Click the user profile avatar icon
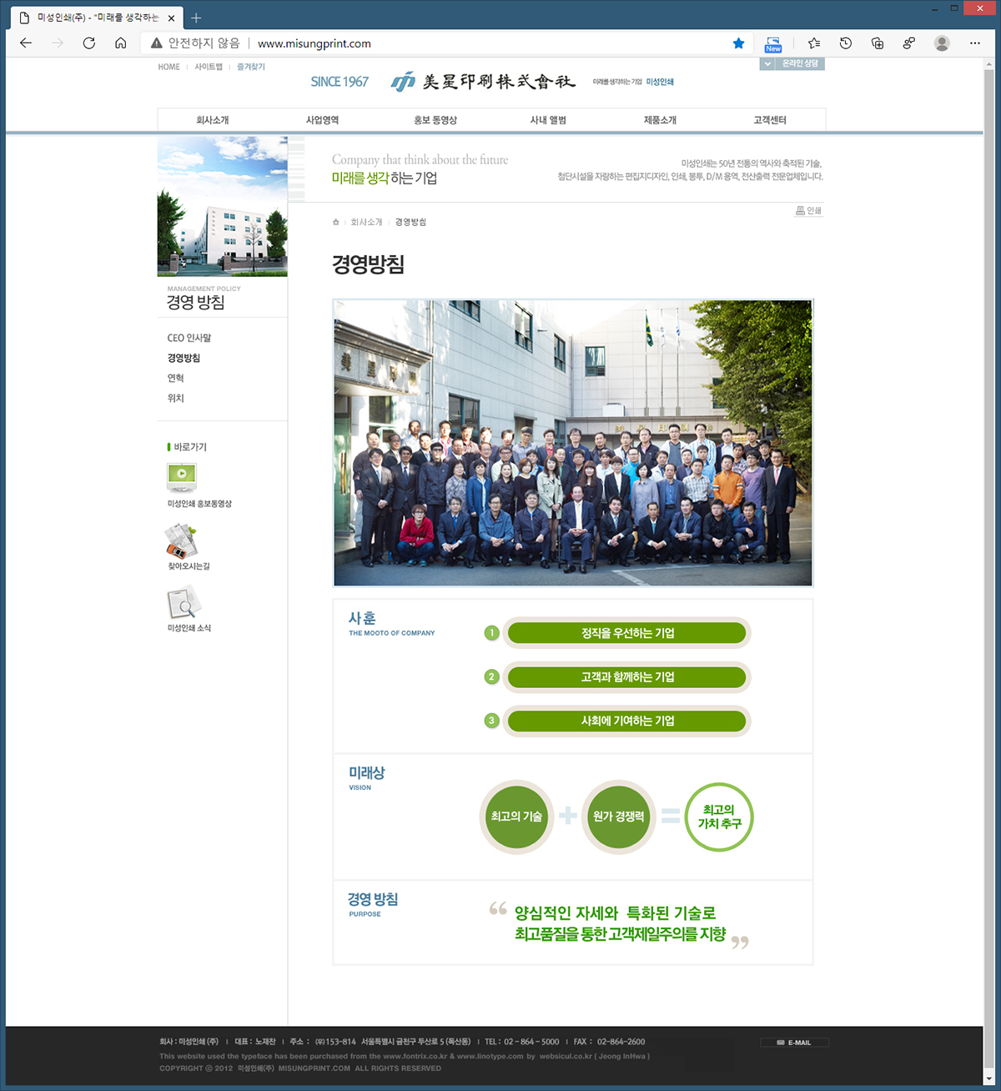Image resolution: width=1001 pixels, height=1091 pixels. pos(942,43)
